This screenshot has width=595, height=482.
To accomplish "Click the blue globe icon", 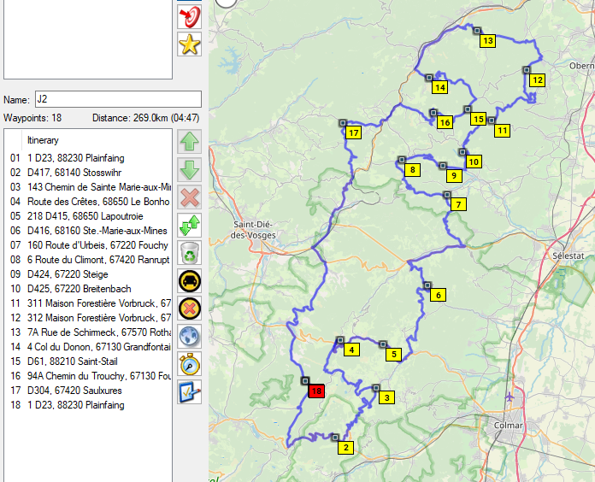I will click(x=189, y=336).
